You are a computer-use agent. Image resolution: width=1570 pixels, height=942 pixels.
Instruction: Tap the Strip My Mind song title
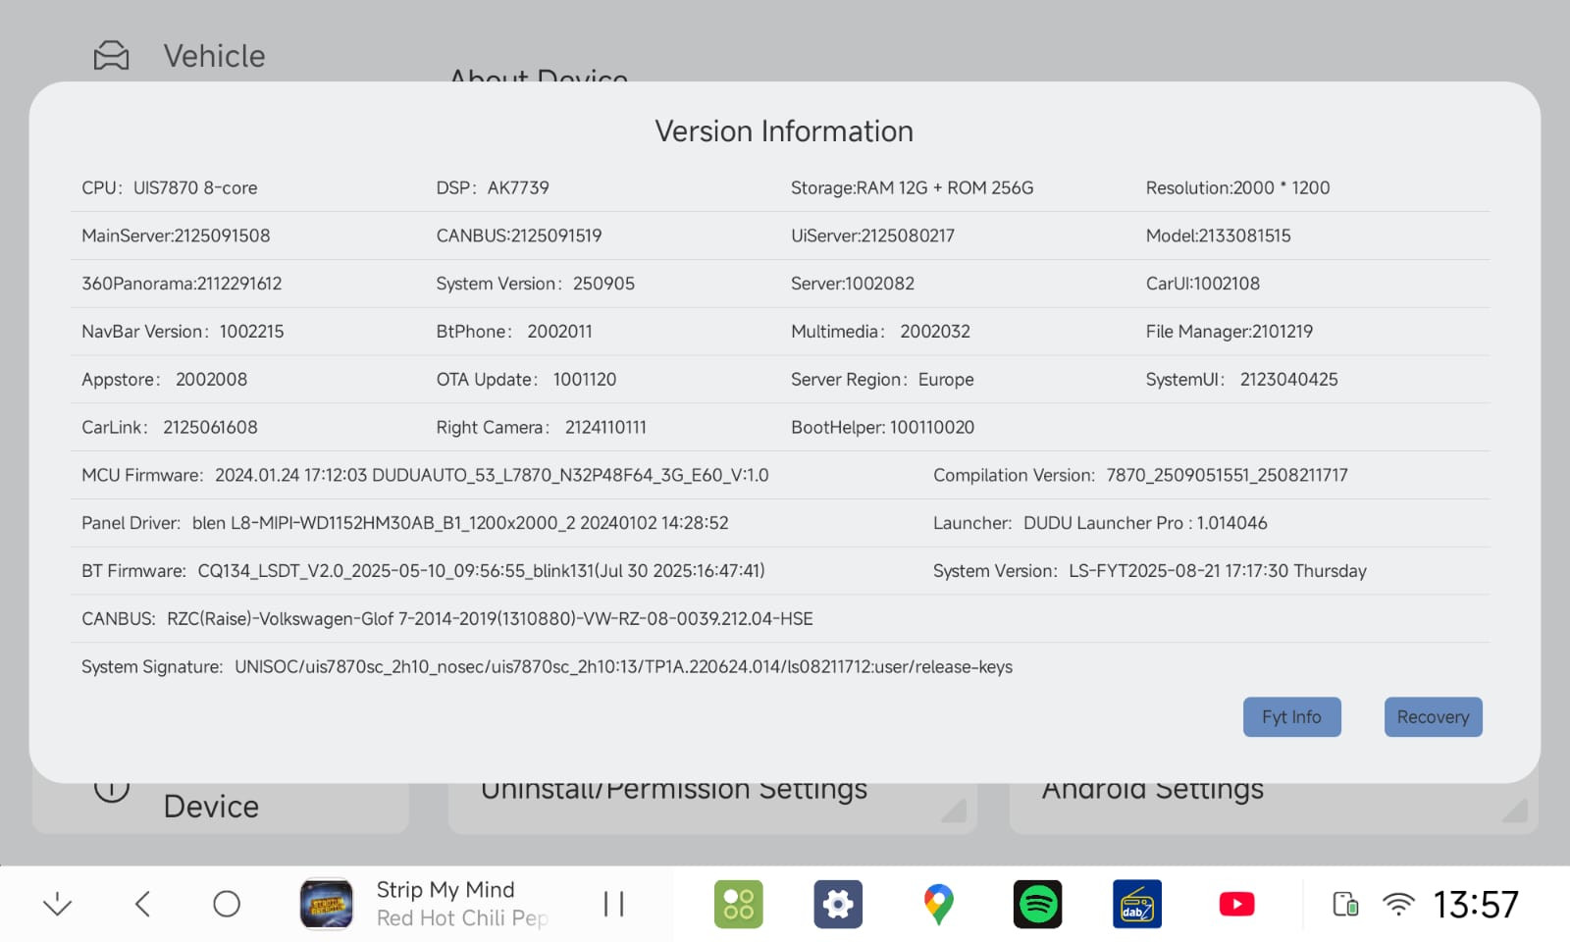tap(445, 890)
